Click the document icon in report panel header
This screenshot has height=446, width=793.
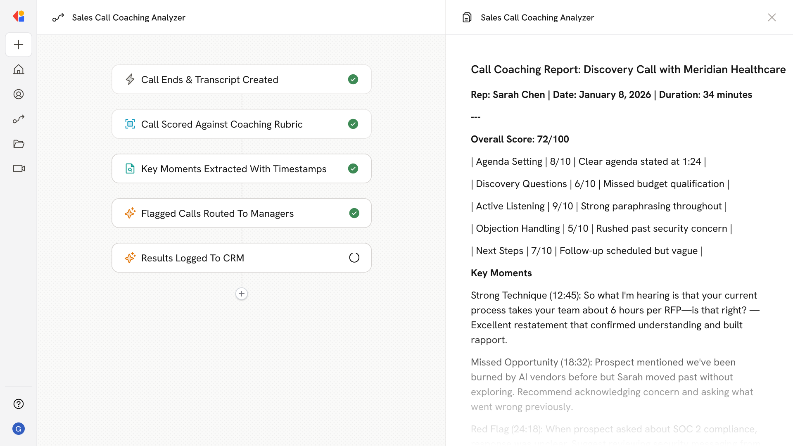click(x=467, y=17)
